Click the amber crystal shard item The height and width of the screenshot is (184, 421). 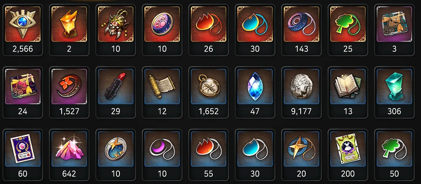[x=69, y=30]
